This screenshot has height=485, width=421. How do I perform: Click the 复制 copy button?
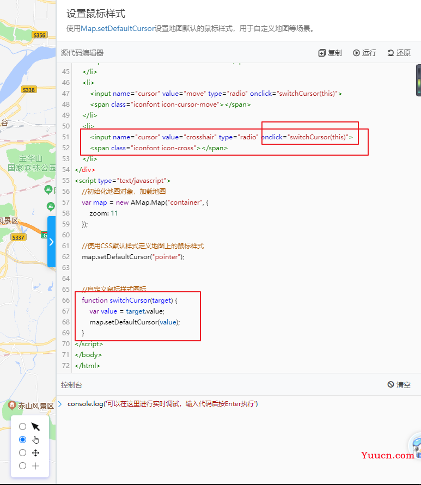[x=330, y=53]
